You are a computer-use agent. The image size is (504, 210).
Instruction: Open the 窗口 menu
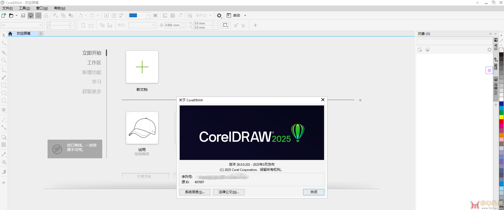[x=42, y=8]
